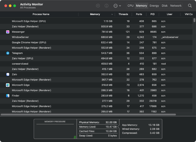Select the Telegram app icon
The height and width of the screenshot is (142, 196).
[x=8, y=53]
